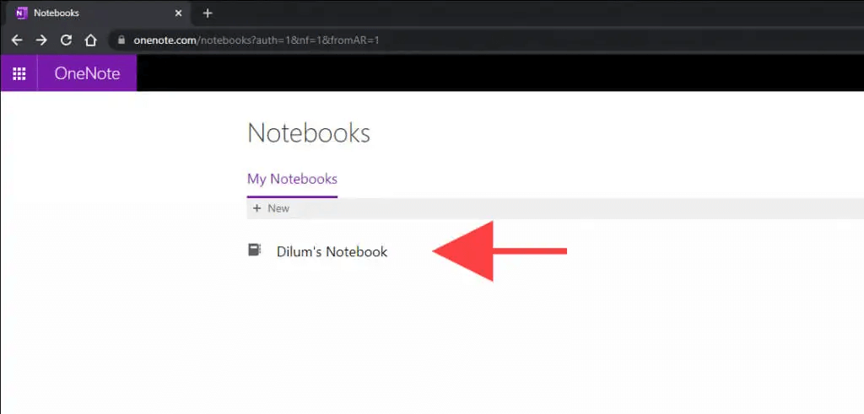This screenshot has width=864, height=414.
Task: Select the Notebooks browser tab
Action: pyautogui.click(x=97, y=13)
